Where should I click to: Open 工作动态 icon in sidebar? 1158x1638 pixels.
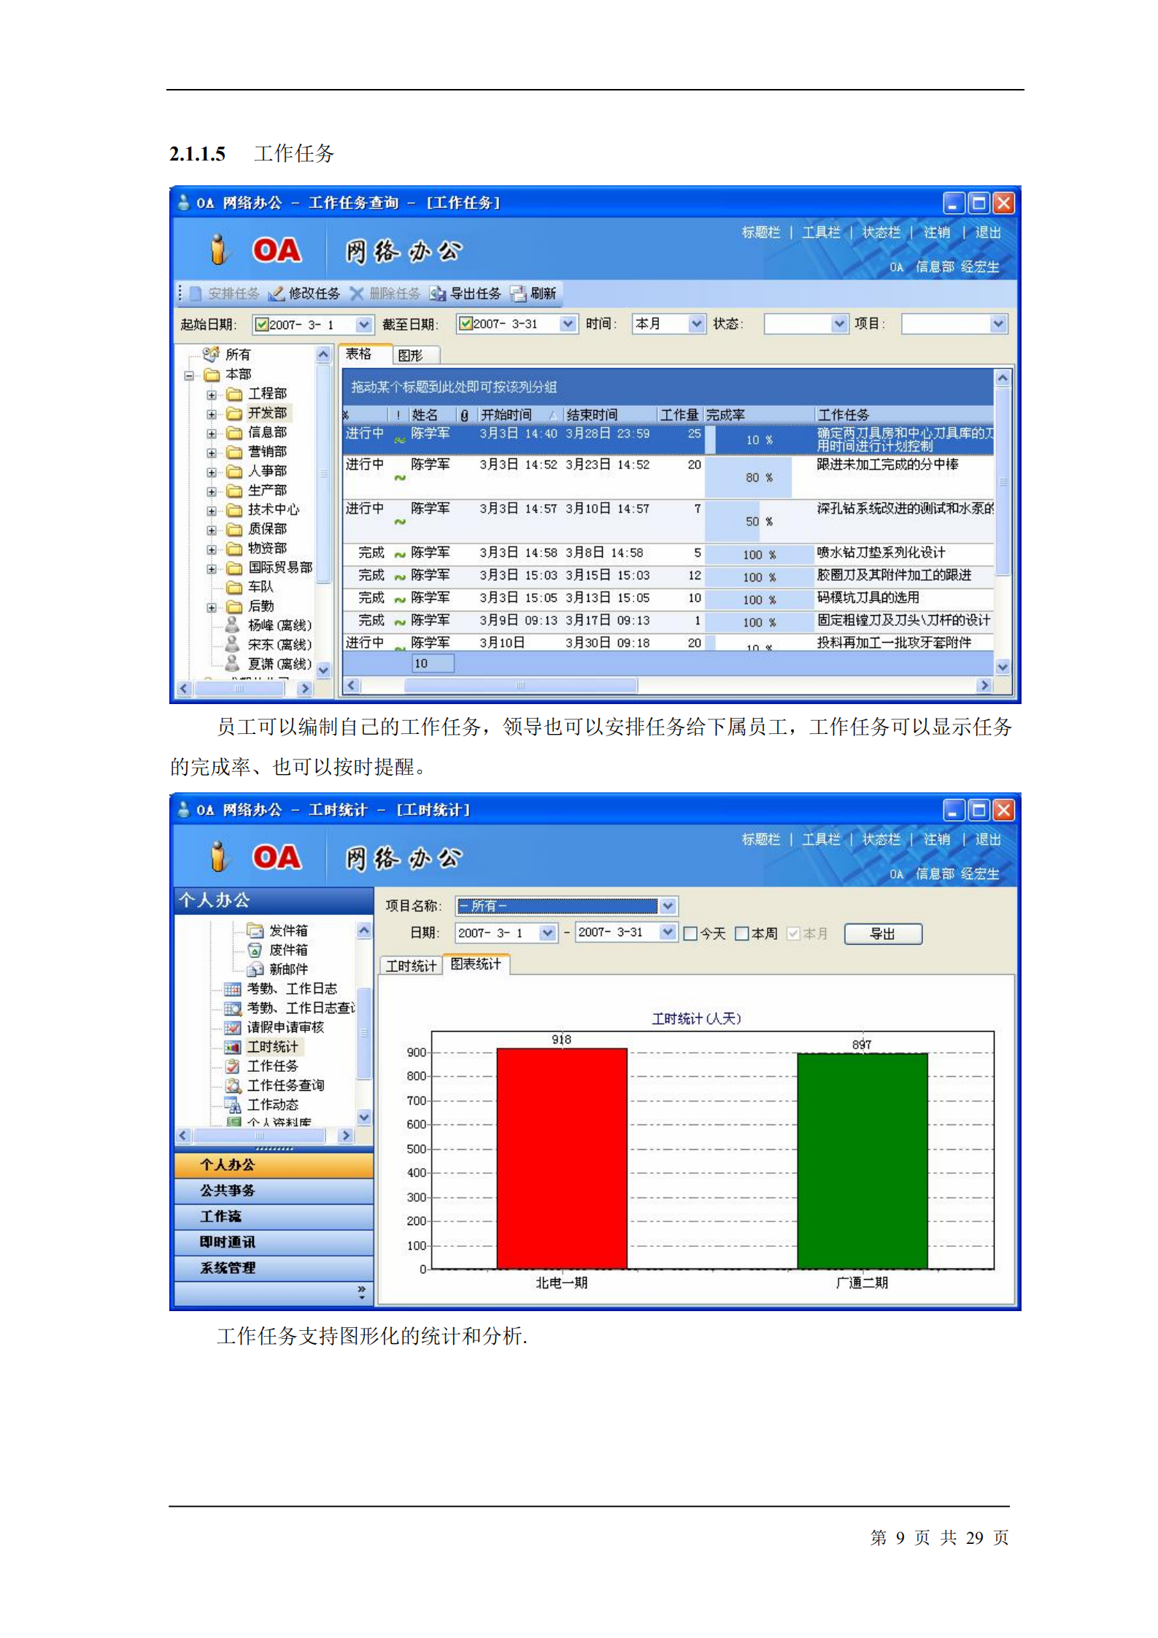pos(232,1105)
